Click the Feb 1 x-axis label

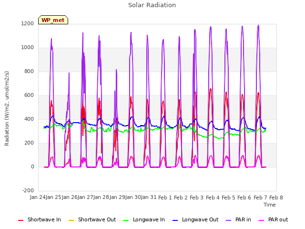tap(165, 198)
